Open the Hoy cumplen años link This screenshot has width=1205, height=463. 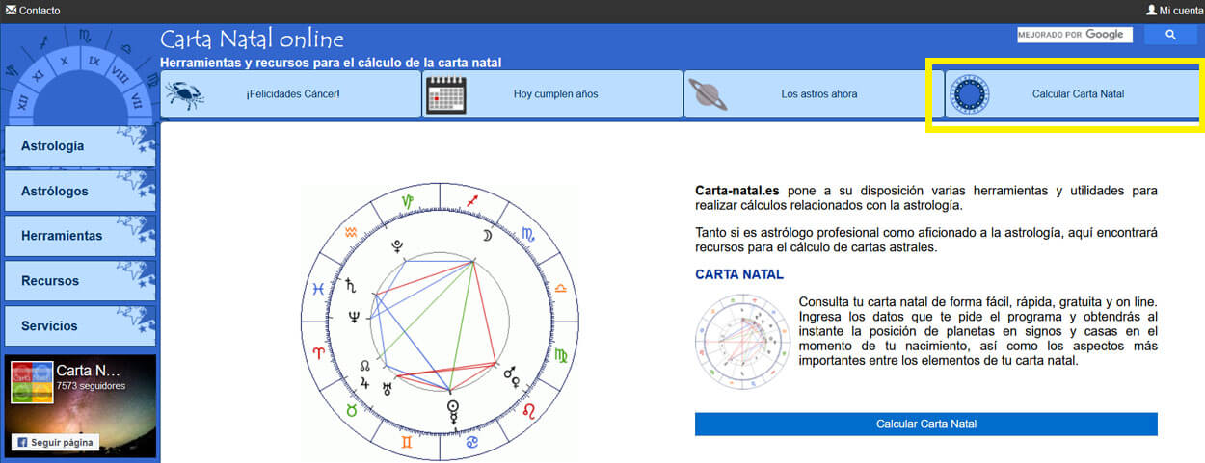[x=555, y=94]
